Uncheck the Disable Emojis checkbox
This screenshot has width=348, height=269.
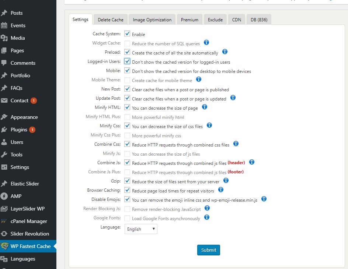pos(127,199)
